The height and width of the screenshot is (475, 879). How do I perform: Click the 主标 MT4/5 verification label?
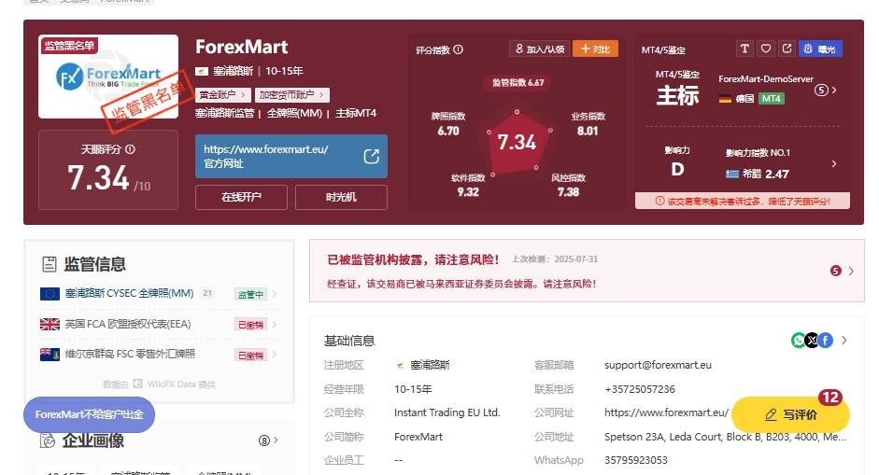point(678,95)
